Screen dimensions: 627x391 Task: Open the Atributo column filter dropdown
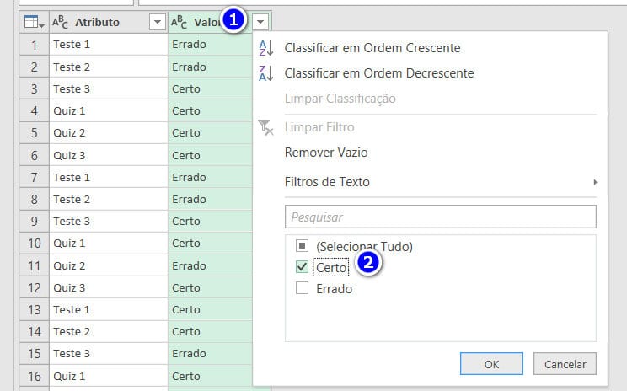click(x=158, y=22)
